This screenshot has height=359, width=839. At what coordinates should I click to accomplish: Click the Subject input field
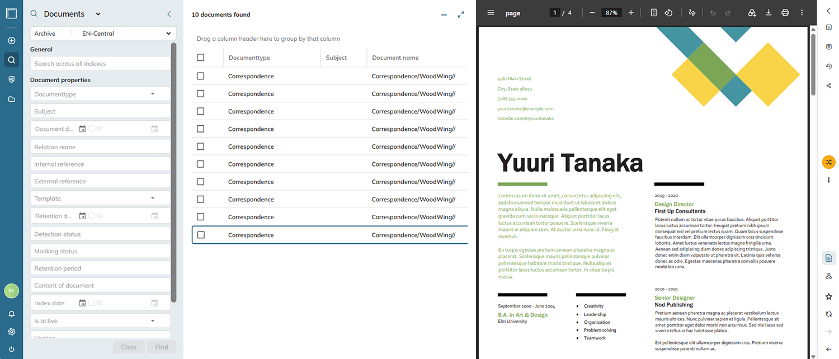(x=100, y=111)
